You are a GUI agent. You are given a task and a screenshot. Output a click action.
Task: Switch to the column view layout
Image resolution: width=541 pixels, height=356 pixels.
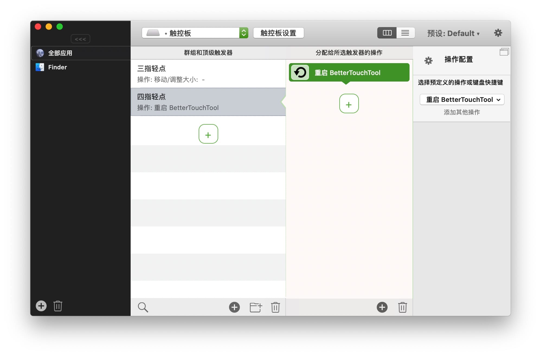pos(387,33)
